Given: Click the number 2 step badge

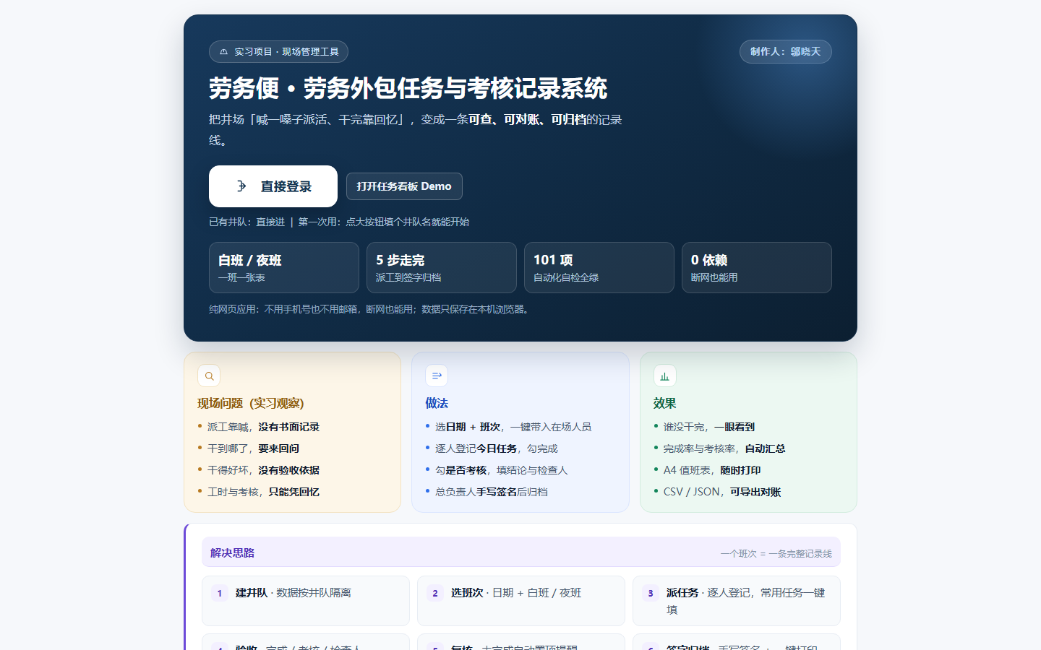Looking at the screenshot, I should tap(435, 593).
